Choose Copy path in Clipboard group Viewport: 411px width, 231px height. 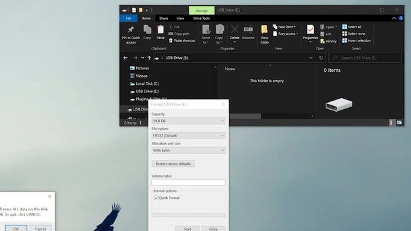click(179, 33)
